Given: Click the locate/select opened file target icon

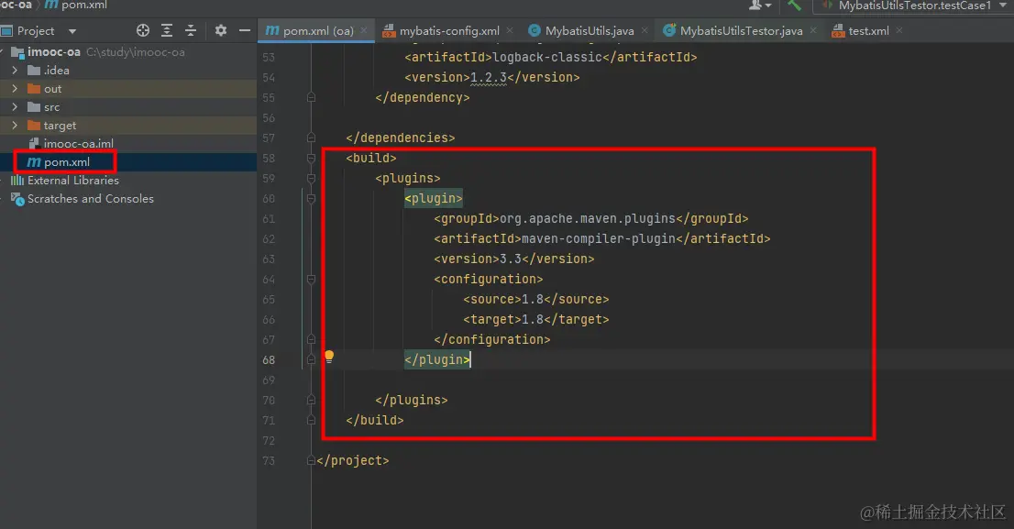Looking at the screenshot, I should 143,30.
